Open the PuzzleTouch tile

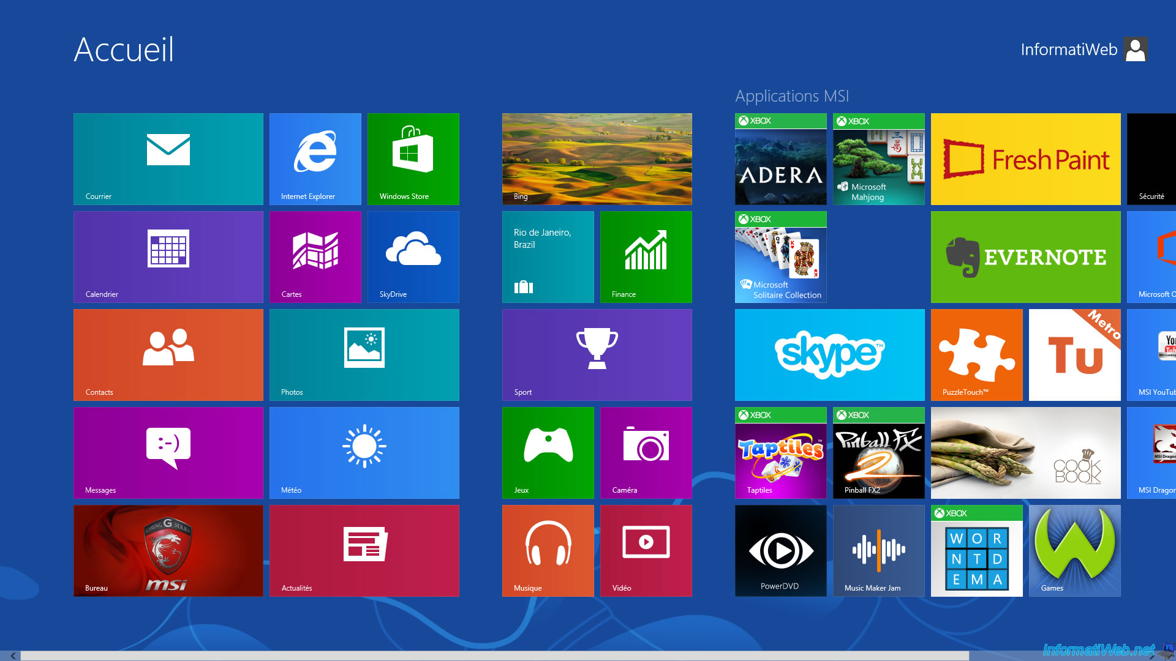pyautogui.click(x=977, y=355)
